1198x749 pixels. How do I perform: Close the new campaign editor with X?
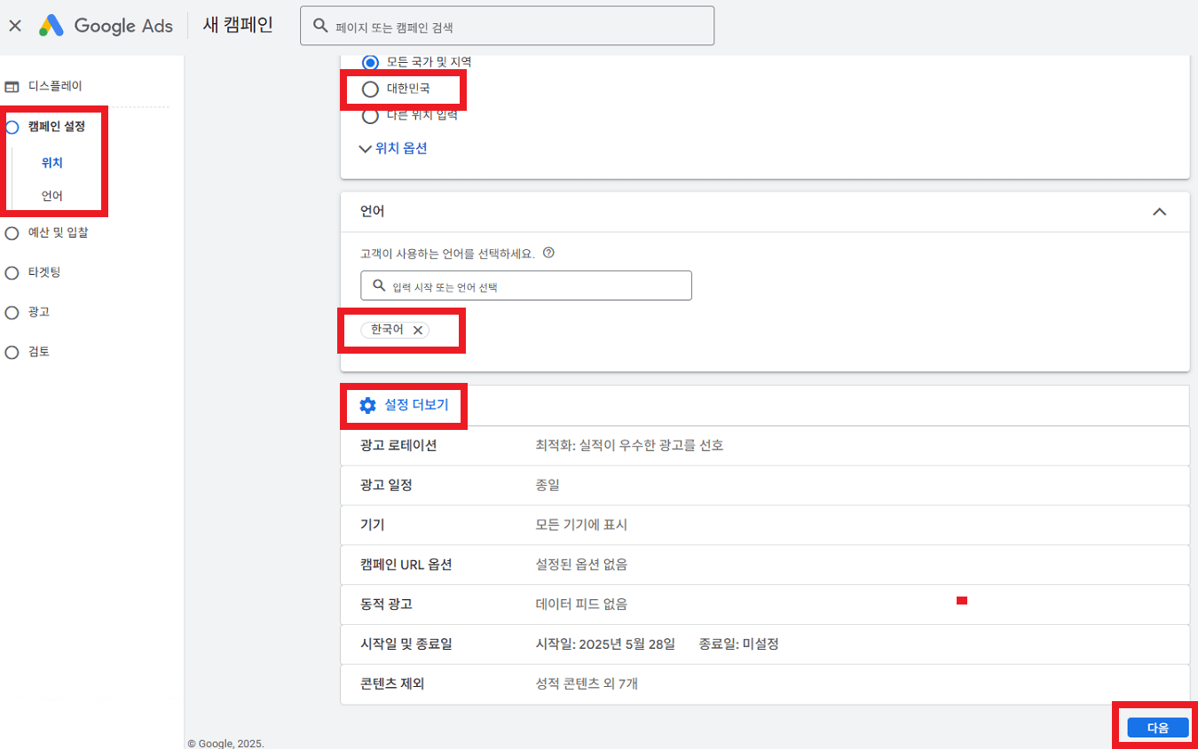(x=14, y=26)
